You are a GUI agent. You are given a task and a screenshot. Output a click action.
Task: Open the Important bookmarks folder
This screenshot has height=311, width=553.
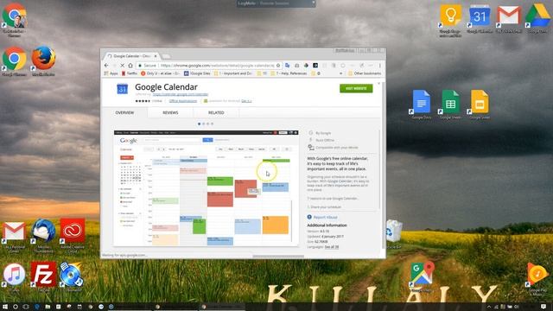233,73
